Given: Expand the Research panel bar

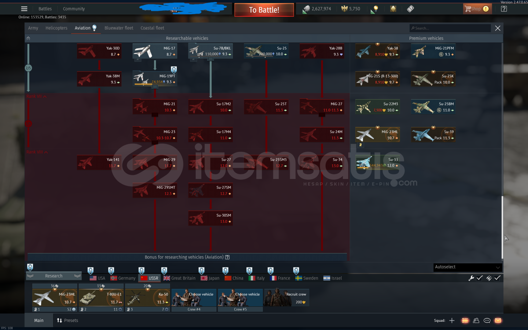Looking at the screenshot, I should (x=54, y=276).
